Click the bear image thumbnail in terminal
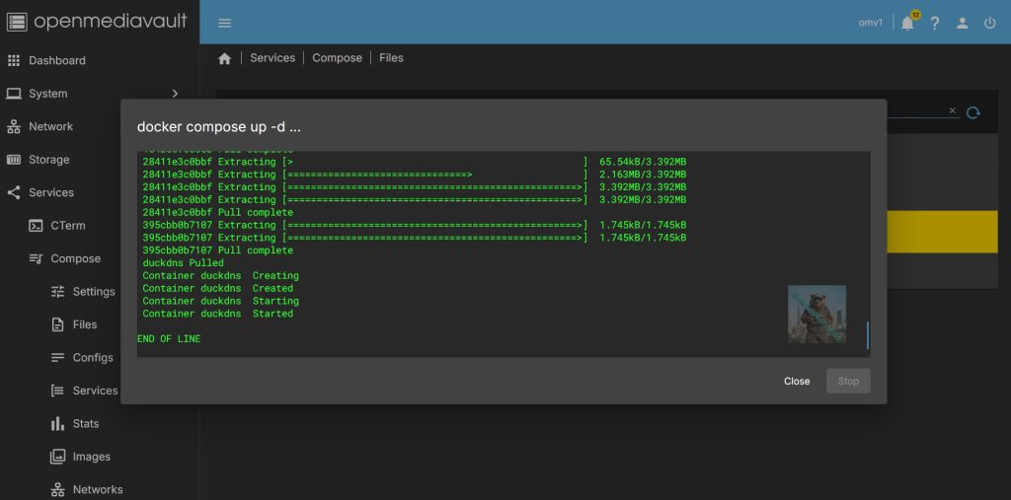Viewport: 1011px width, 500px height. coord(817,314)
